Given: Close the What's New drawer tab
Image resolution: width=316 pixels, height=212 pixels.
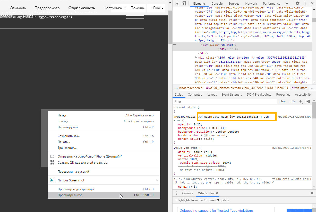Looking at the screenshot, I should pos(217,193).
